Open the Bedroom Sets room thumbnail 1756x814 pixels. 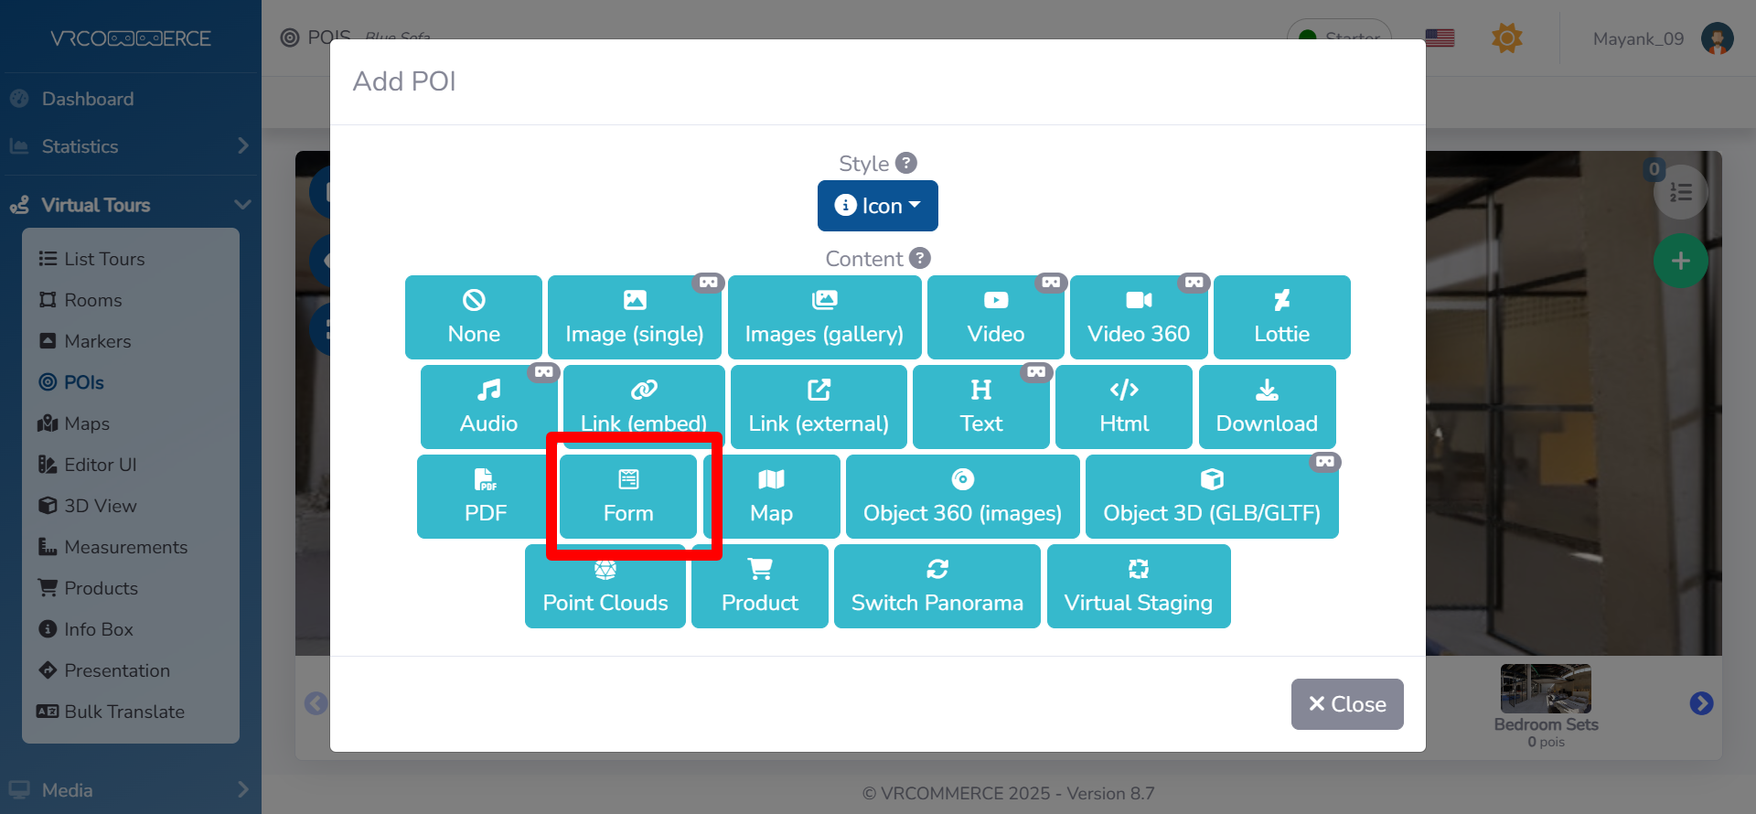[x=1545, y=690]
